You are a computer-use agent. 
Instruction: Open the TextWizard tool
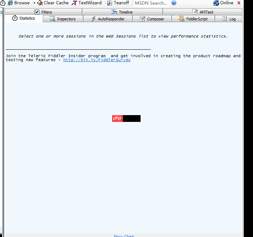click(87, 3)
